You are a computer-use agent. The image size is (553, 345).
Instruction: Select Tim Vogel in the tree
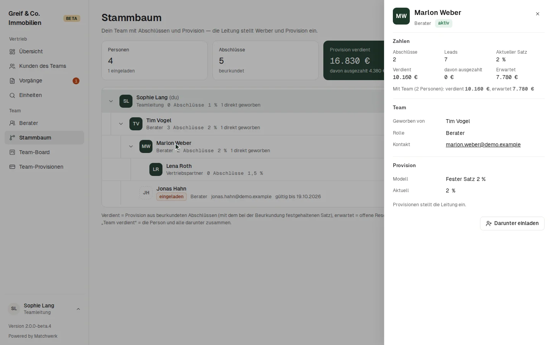(x=159, y=120)
